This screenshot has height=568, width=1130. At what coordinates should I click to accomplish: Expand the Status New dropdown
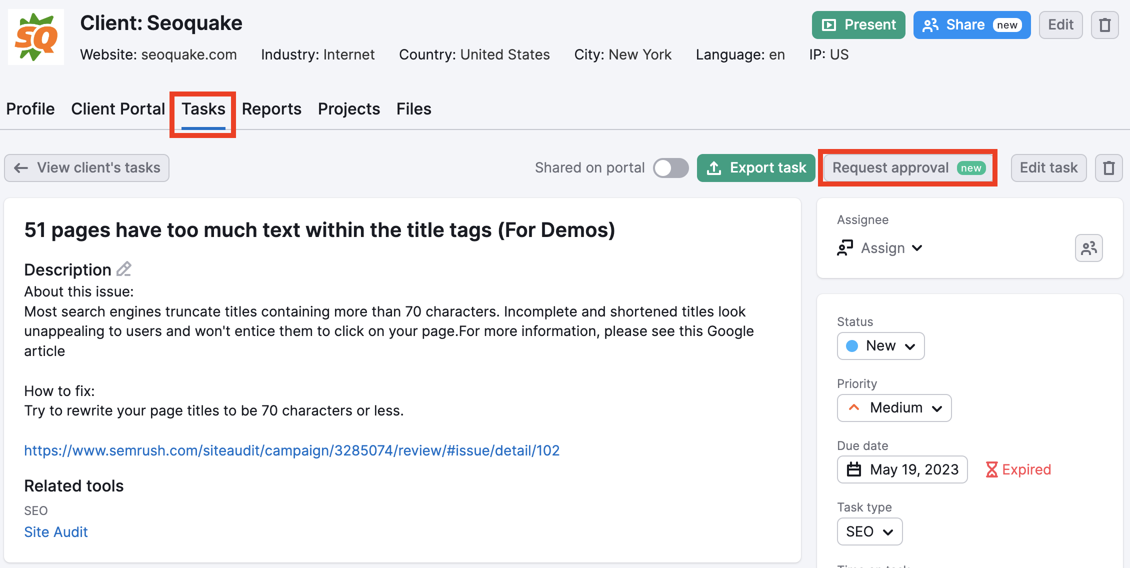pyautogui.click(x=880, y=346)
